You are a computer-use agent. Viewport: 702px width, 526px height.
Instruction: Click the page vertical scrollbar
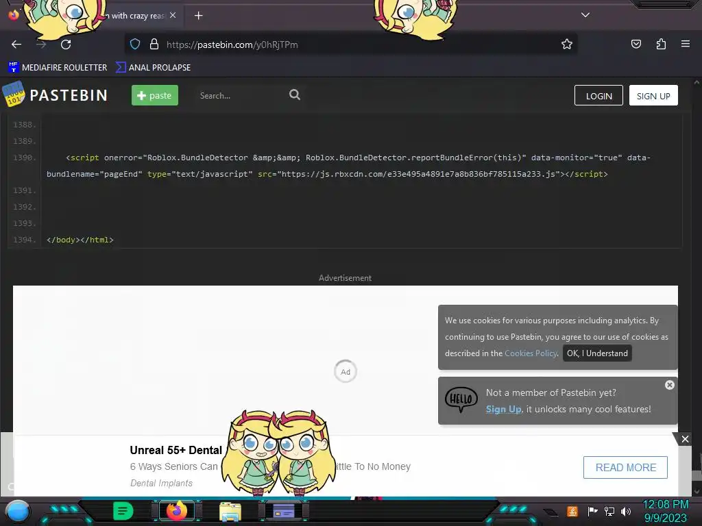click(697, 286)
